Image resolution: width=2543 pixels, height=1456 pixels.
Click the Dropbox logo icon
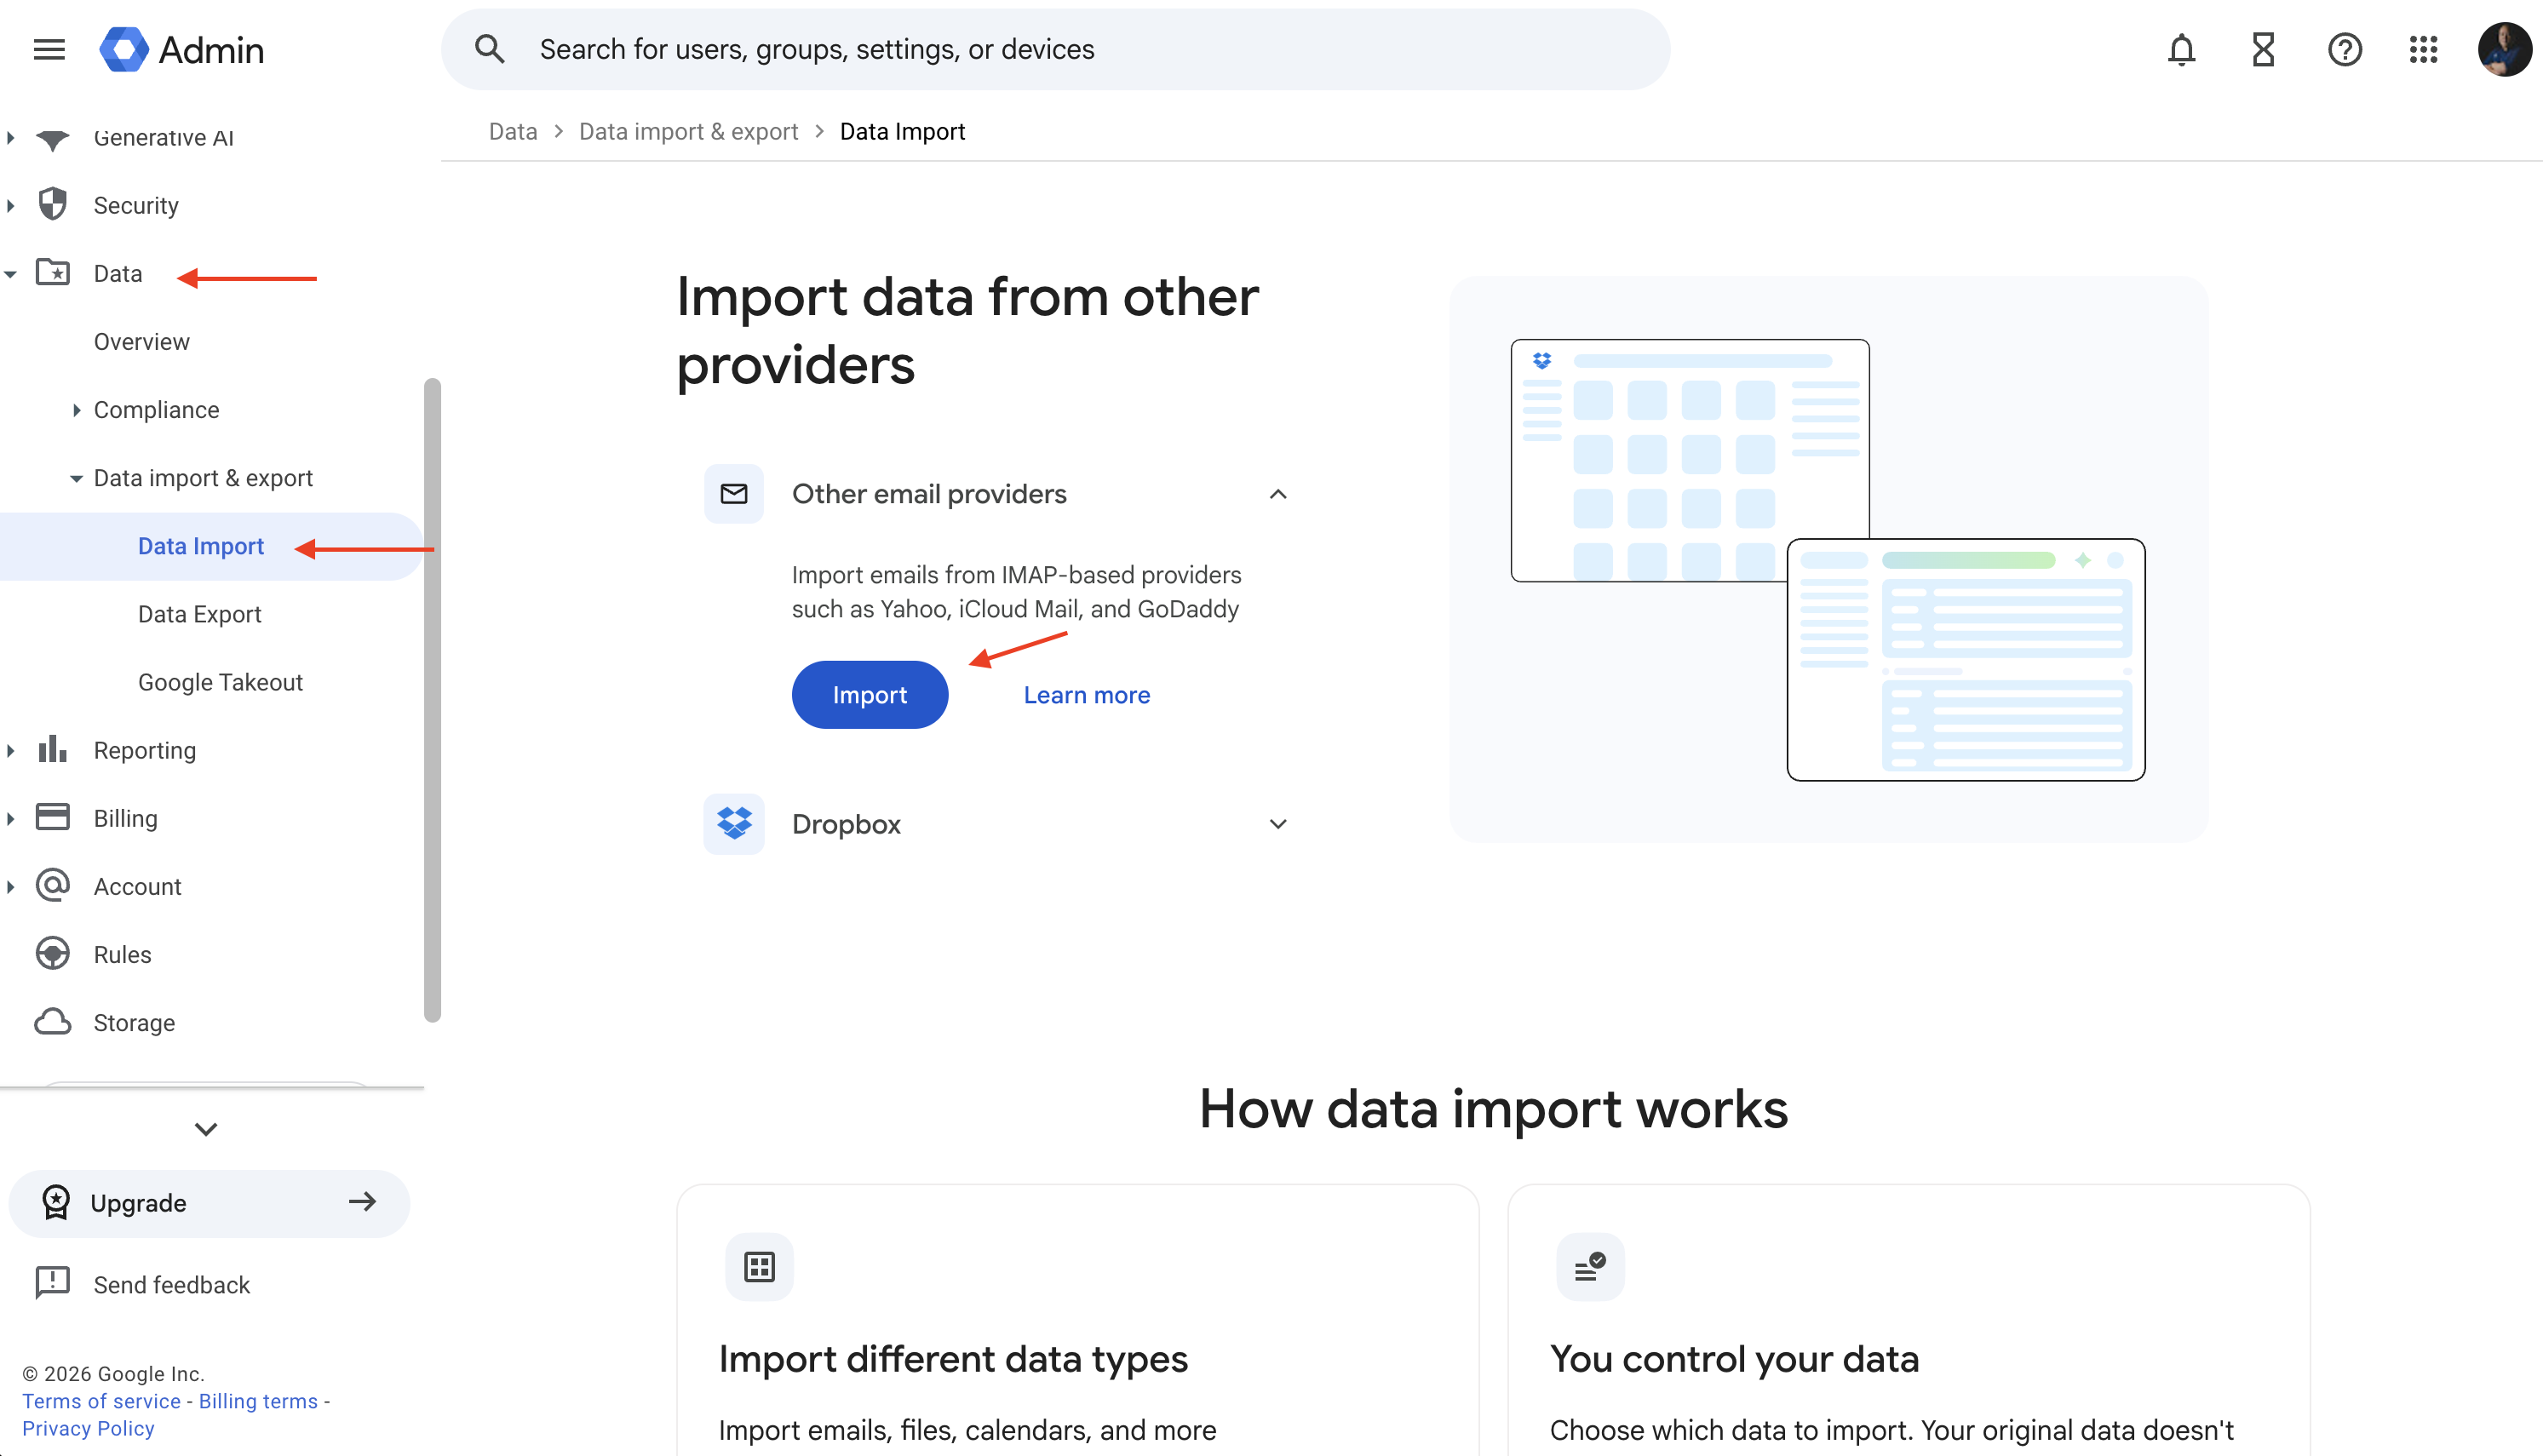(734, 824)
